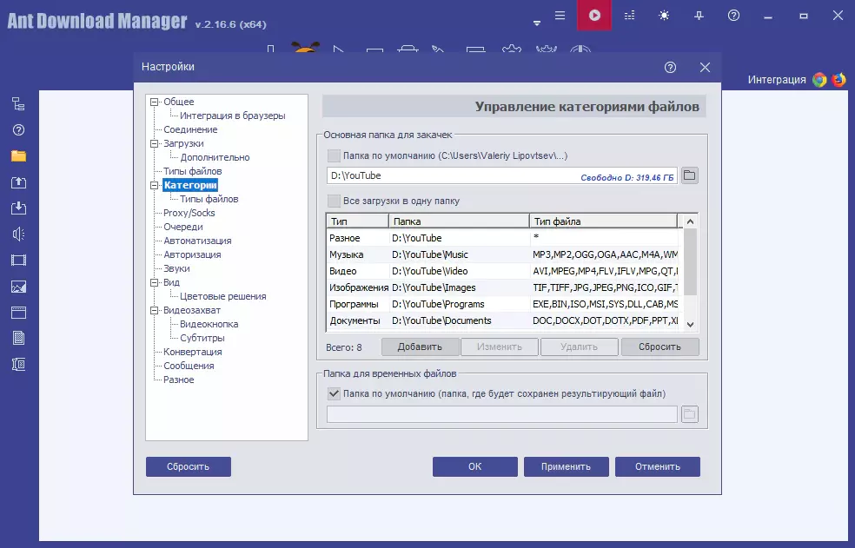The image size is (855, 548).
Task: Click the speaker audio icon in sidebar
Action: (x=18, y=234)
